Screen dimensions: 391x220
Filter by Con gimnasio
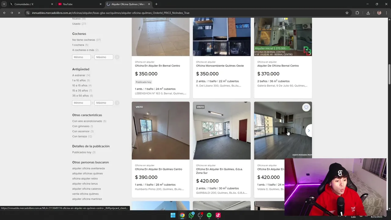click(82, 126)
